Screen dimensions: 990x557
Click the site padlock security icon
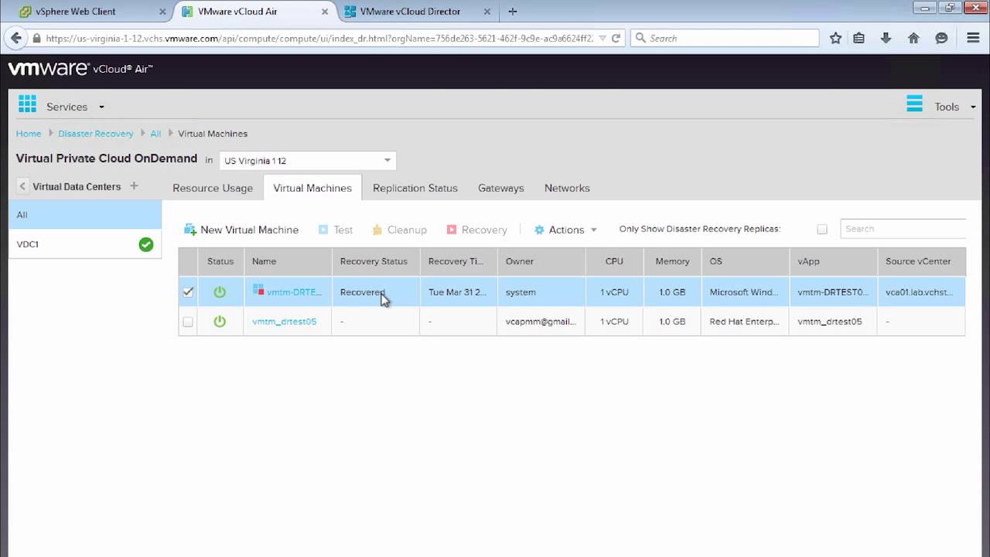click(x=36, y=38)
